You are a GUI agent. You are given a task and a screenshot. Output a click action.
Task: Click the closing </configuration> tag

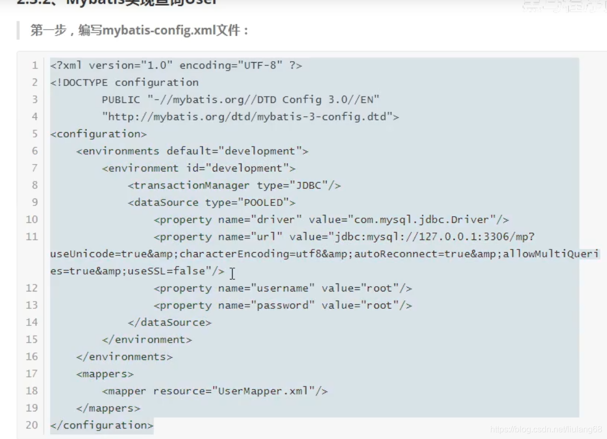[102, 425]
